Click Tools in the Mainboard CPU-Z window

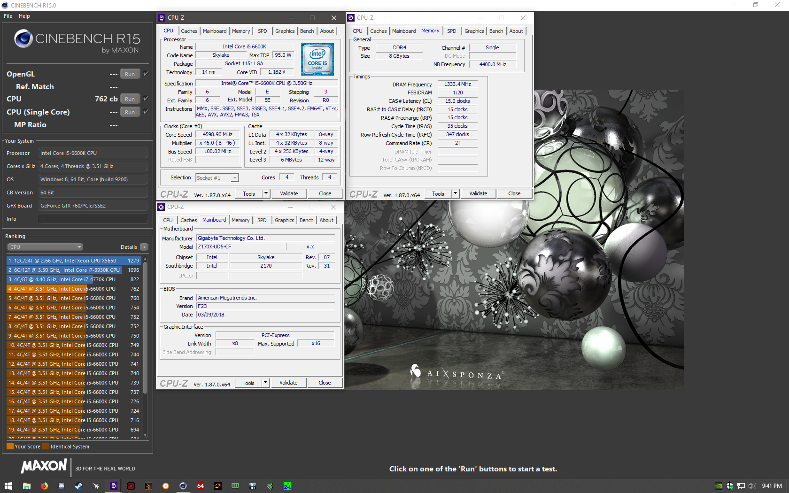coord(248,383)
